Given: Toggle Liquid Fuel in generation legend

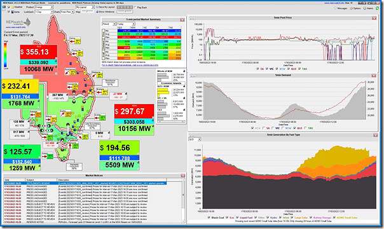Looking at the screenshot, I should click(x=237, y=218).
